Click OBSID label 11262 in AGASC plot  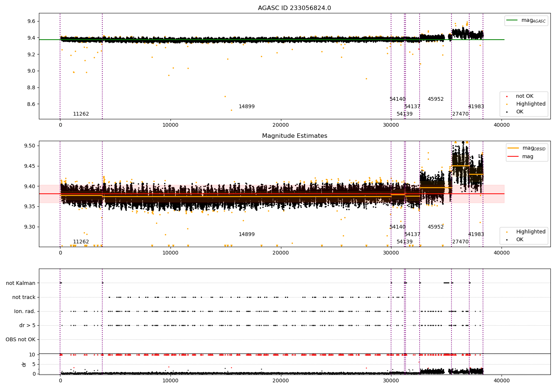pyautogui.click(x=81, y=114)
